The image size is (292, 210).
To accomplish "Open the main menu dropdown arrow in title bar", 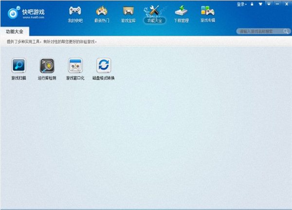I will tap(269, 4).
